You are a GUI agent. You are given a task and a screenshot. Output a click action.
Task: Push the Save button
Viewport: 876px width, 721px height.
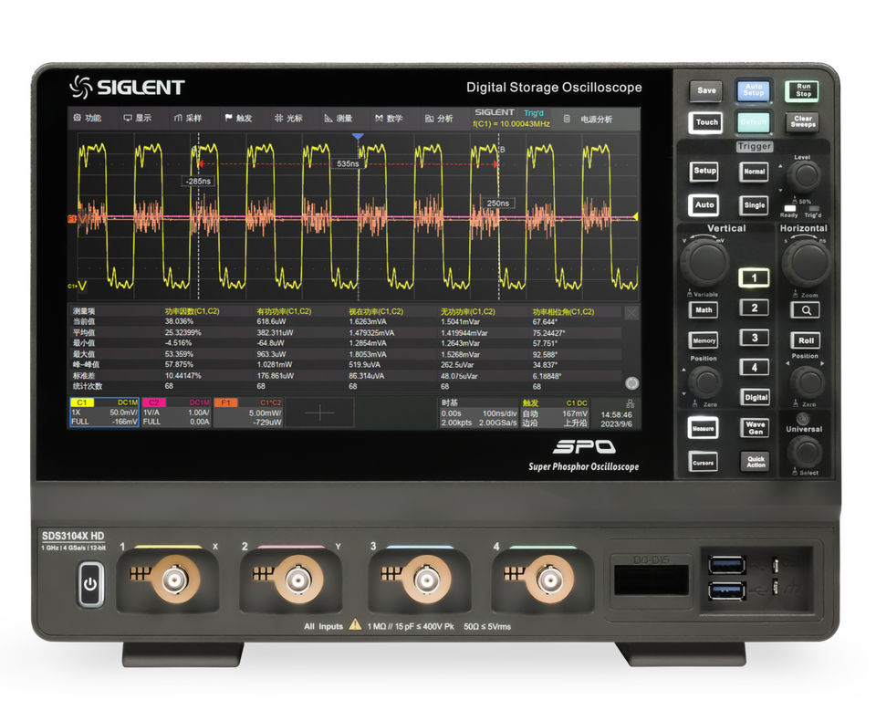(x=706, y=90)
